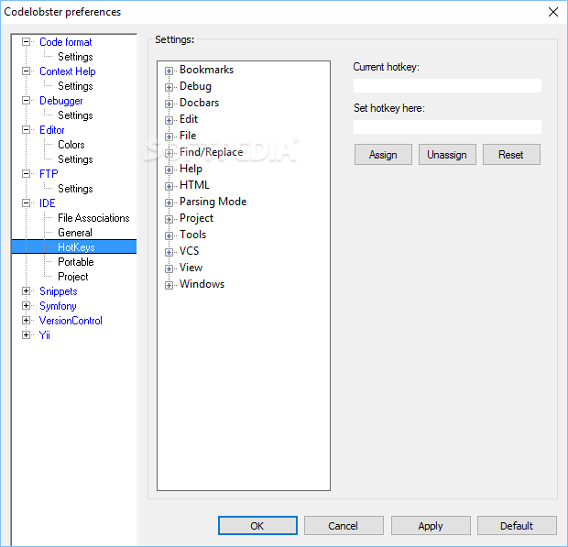Expand the VCS hotkey group

coord(169,252)
